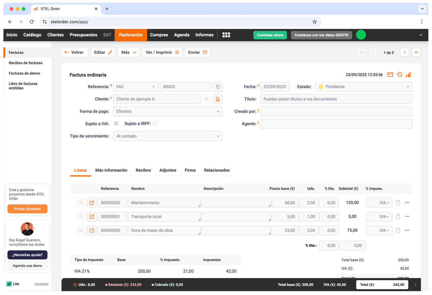Expand the Estado Pendiente dropdown
The height and width of the screenshot is (295, 432).
(x=364, y=87)
